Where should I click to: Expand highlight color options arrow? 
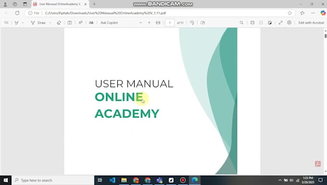(x=23, y=23)
